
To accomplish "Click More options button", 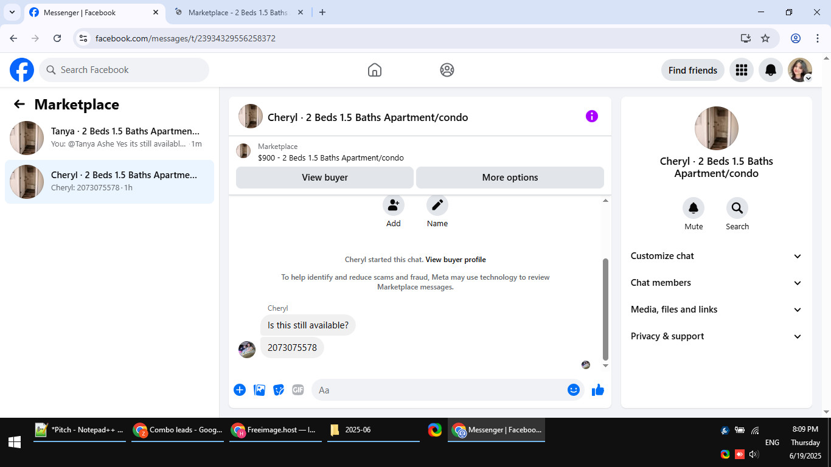I will [x=510, y=178].
